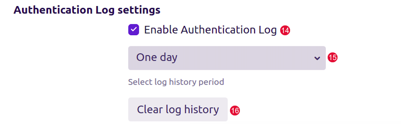Screen dimensions: 401x124
Task: Click the "One day" selected value text
Action: click(157, 58)
